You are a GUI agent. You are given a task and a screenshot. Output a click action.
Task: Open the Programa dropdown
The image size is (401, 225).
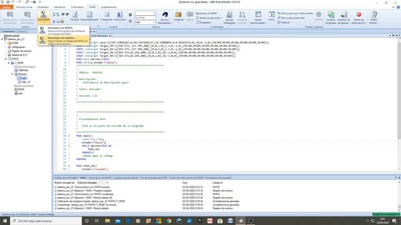tap(204, 22)
